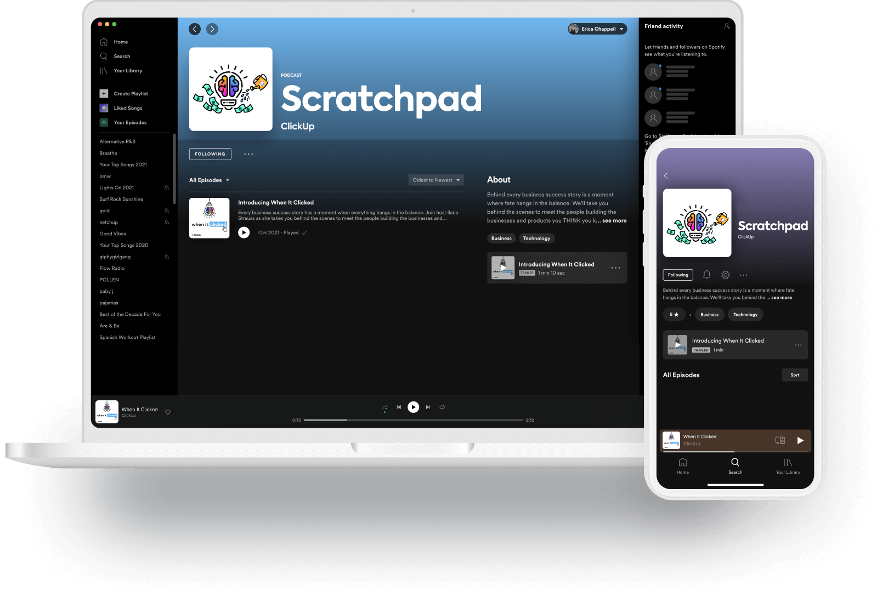888x601 pixels.
Task: Tap the phone Business tag
Action: 709,315
